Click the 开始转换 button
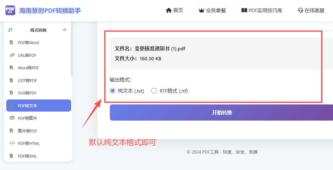Image resolution: width=333 pixels, height=170 pixels. (x=221, y=113)
